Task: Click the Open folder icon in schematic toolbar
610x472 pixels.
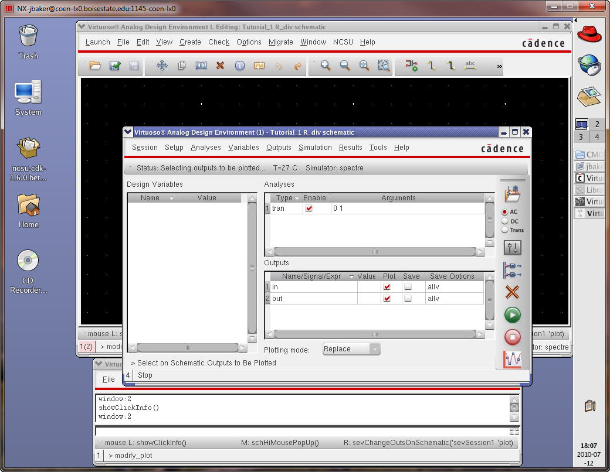Action: point(95,66)
